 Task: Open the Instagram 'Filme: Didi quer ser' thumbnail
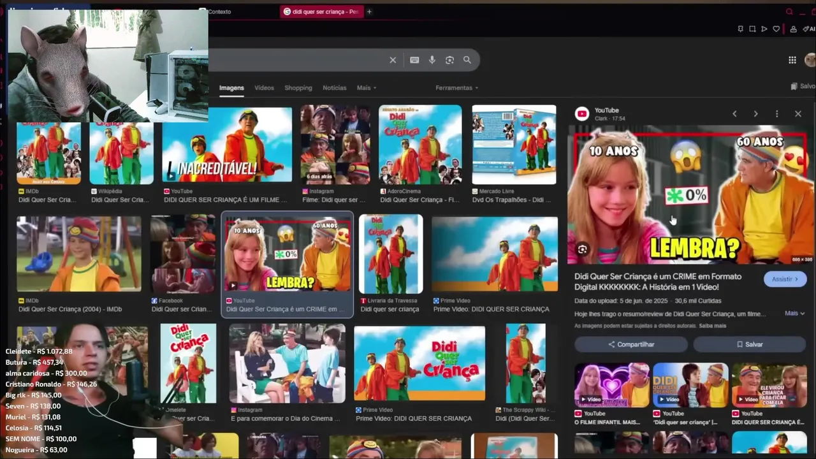coord(335,144)
